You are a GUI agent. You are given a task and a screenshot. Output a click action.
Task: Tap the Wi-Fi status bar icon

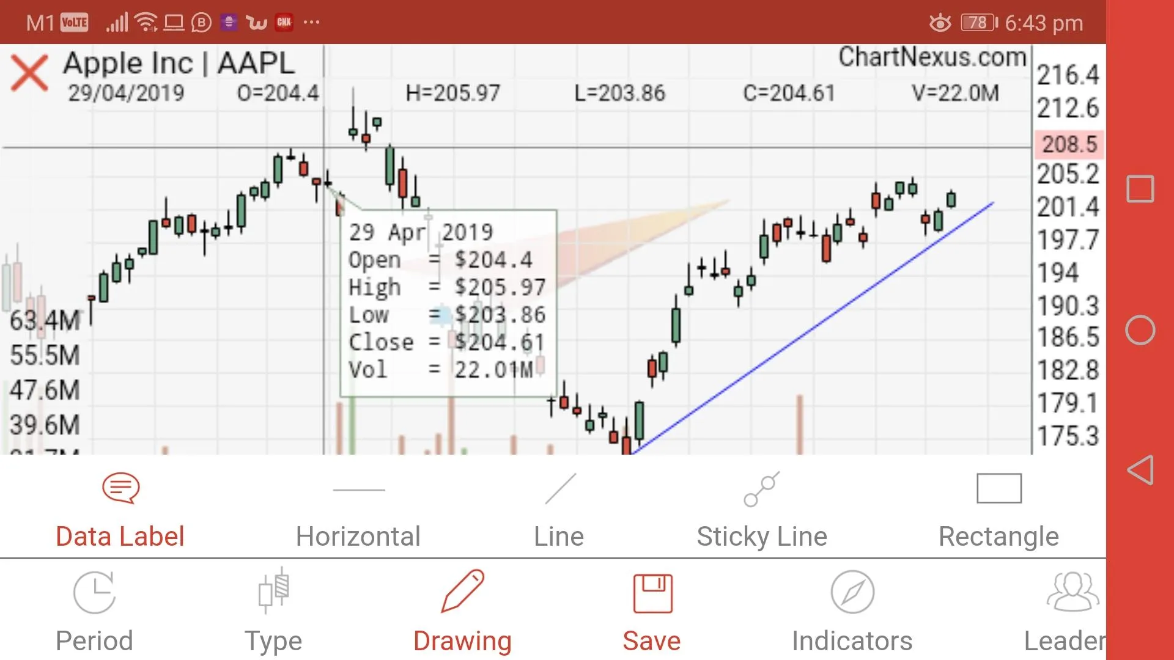[x=145, y=21]
